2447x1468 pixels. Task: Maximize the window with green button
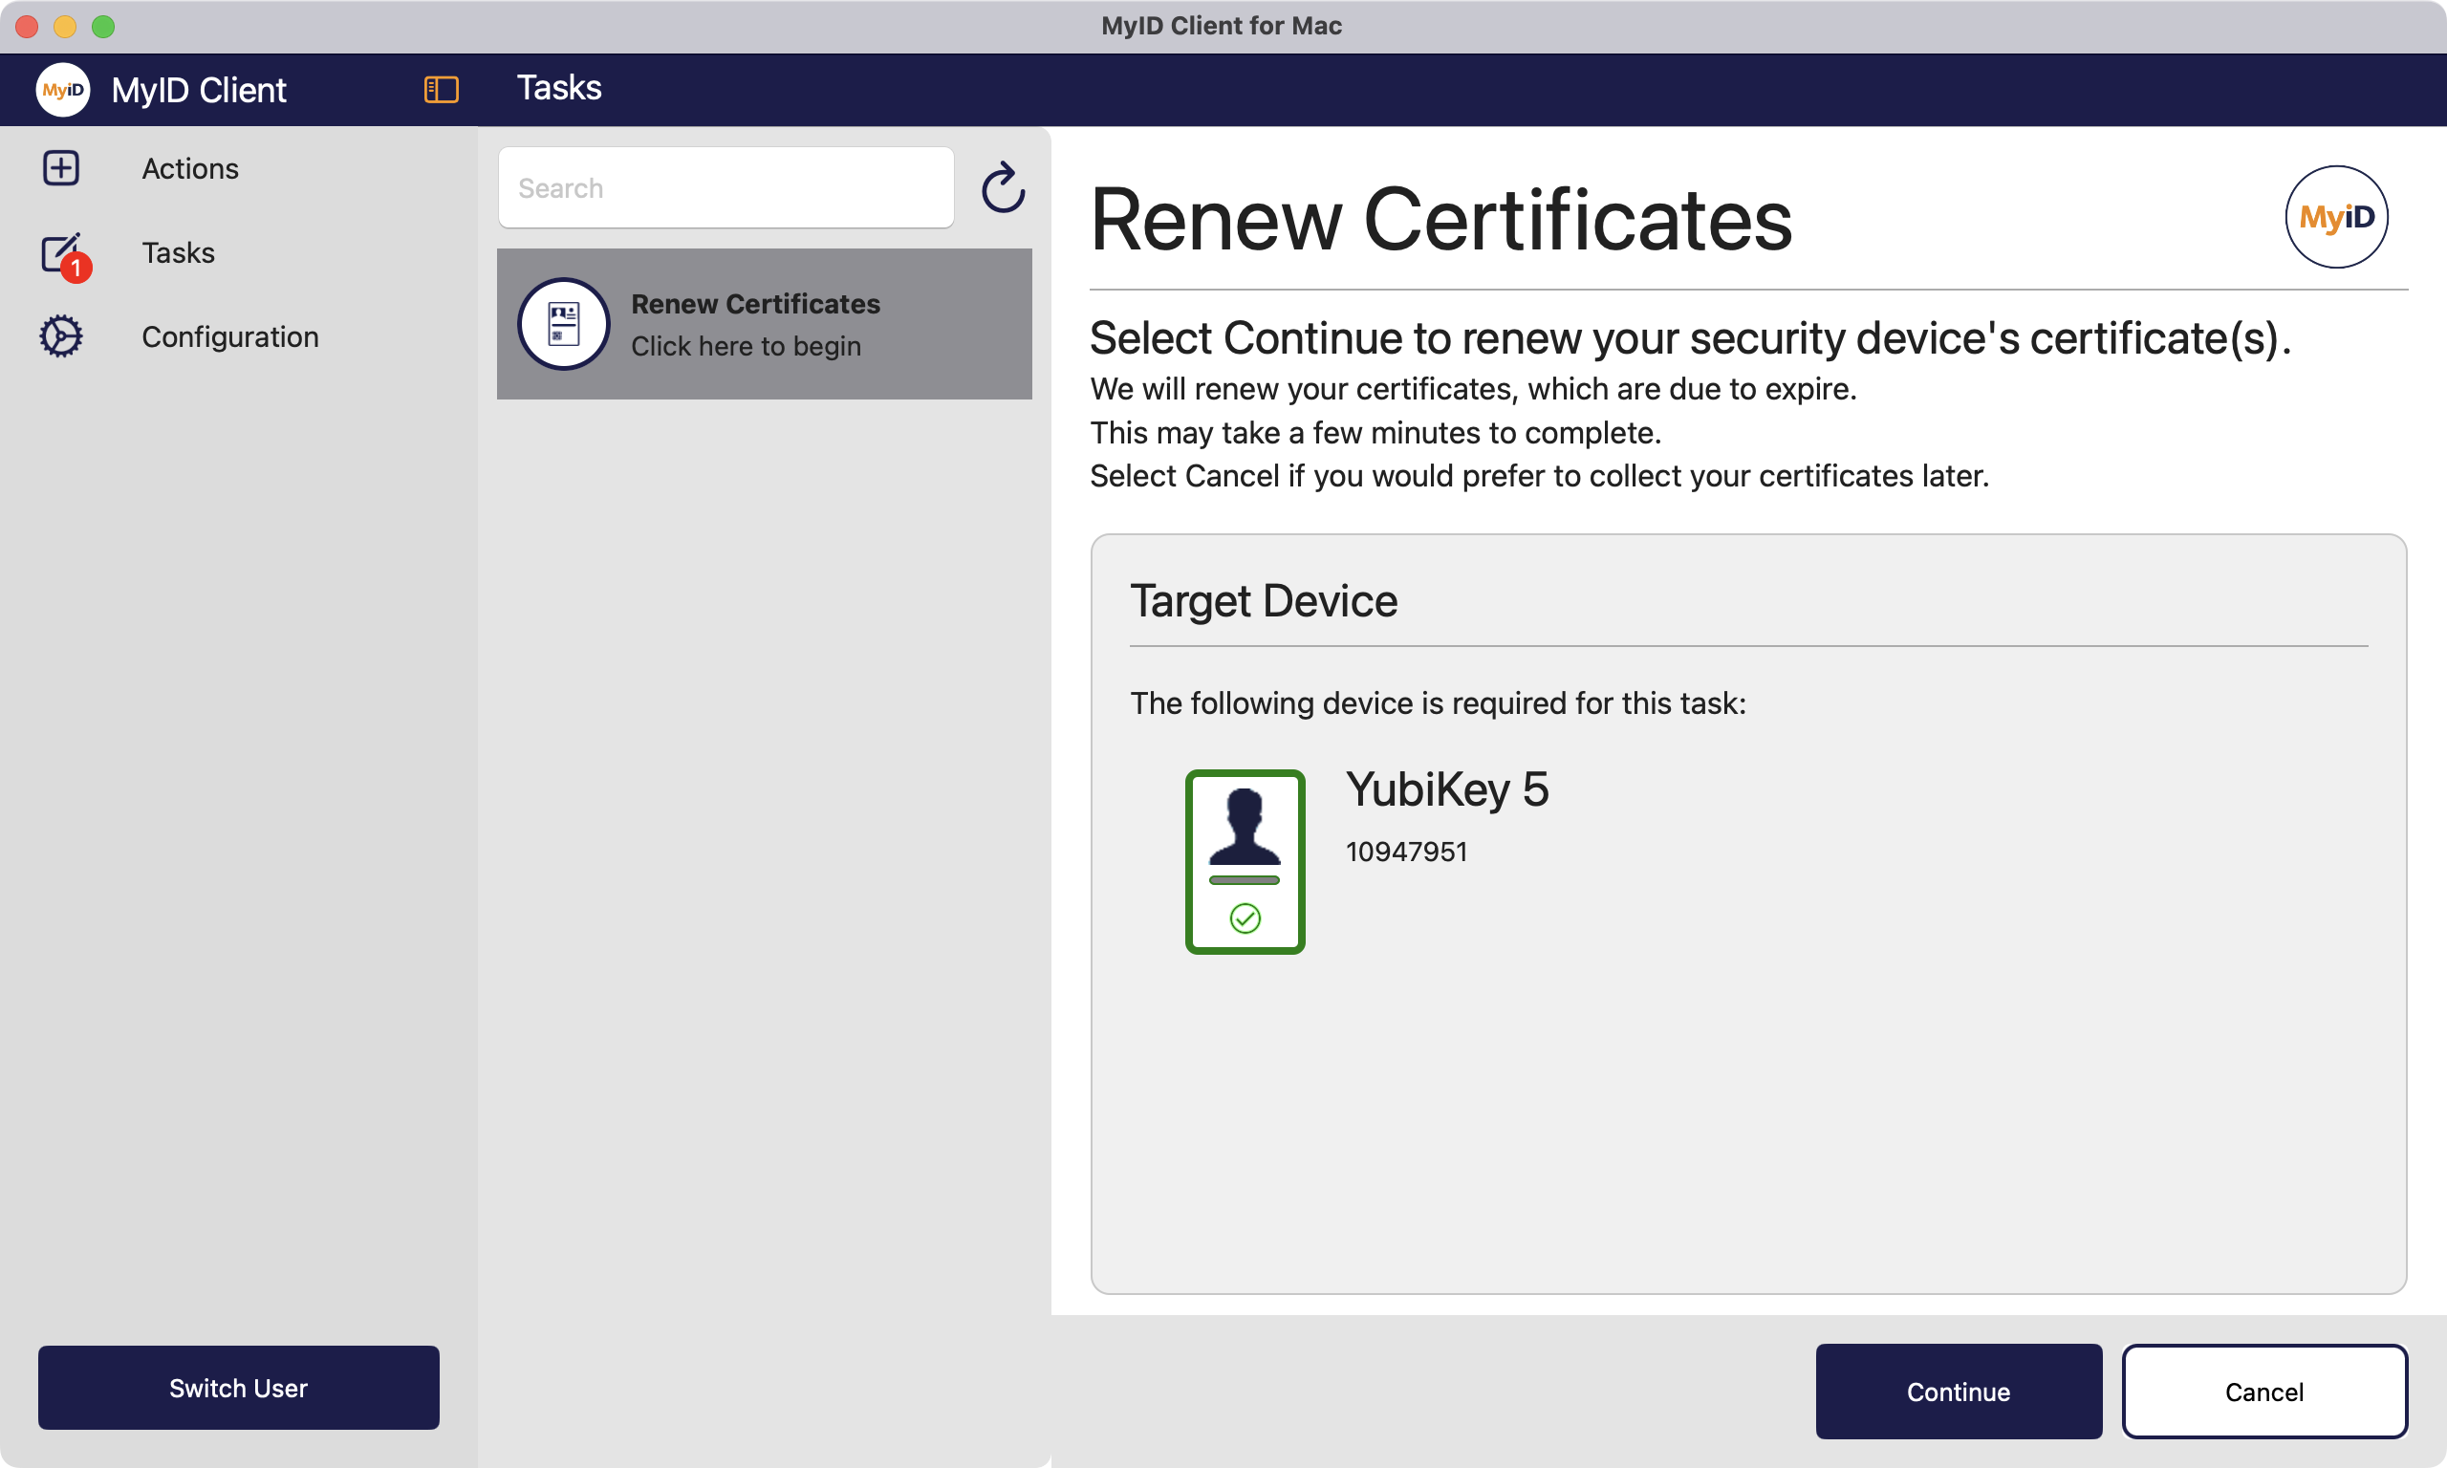coord(104,26)
